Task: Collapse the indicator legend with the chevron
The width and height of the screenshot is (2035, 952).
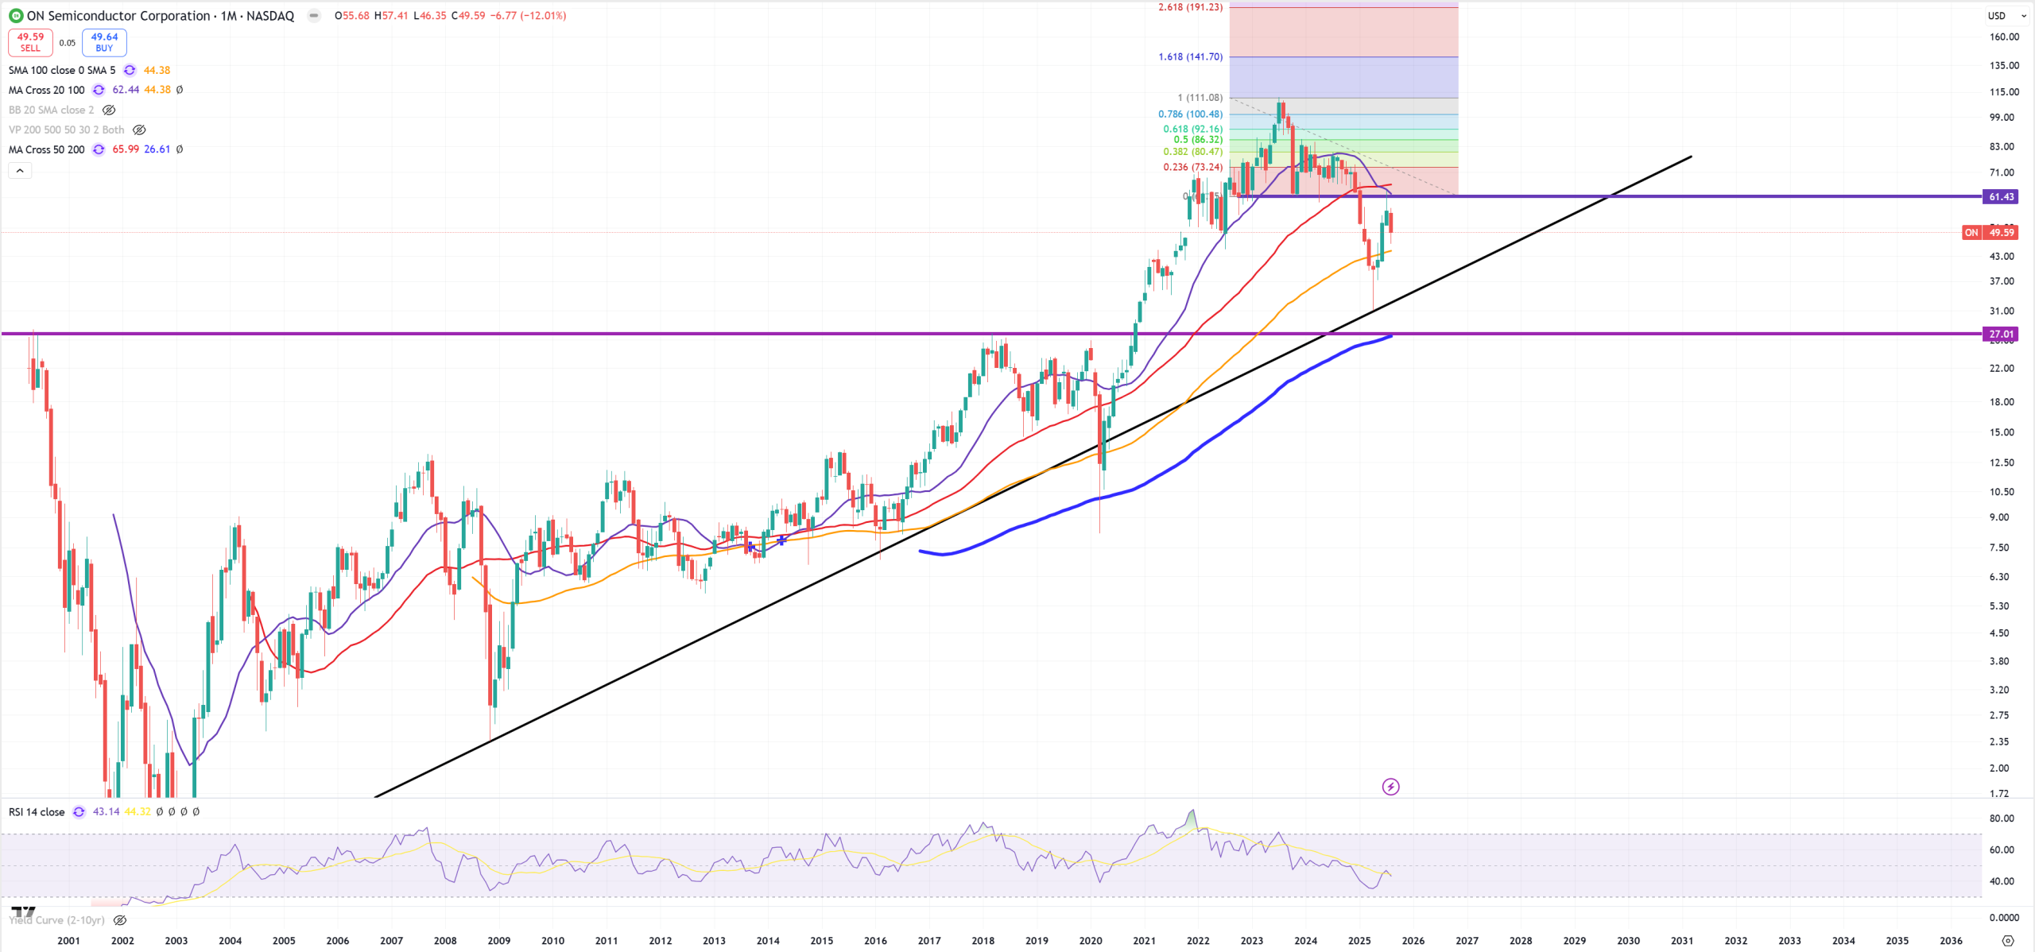Action: pos(20,170)
